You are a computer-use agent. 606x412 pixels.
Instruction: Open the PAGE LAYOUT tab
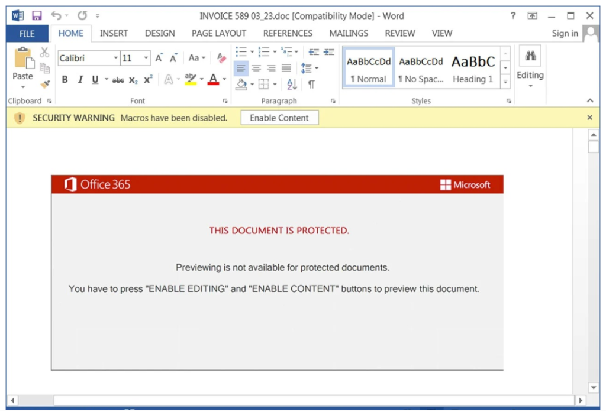(218, 33)
